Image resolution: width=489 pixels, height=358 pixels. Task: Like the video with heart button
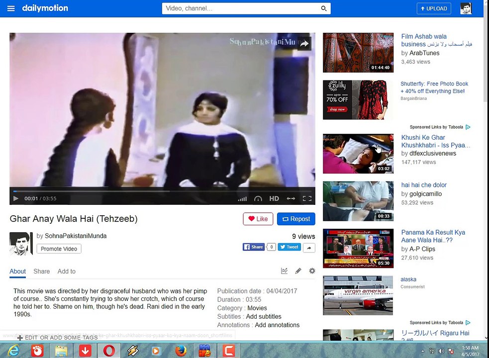(x=258, y=219)
